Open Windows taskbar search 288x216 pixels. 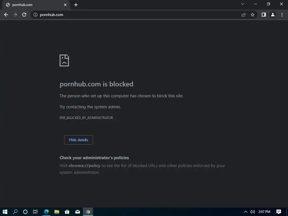coord(15,212)
